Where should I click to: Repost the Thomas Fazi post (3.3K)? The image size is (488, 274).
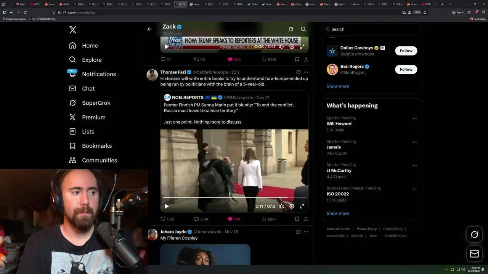(x=201, y=219)
